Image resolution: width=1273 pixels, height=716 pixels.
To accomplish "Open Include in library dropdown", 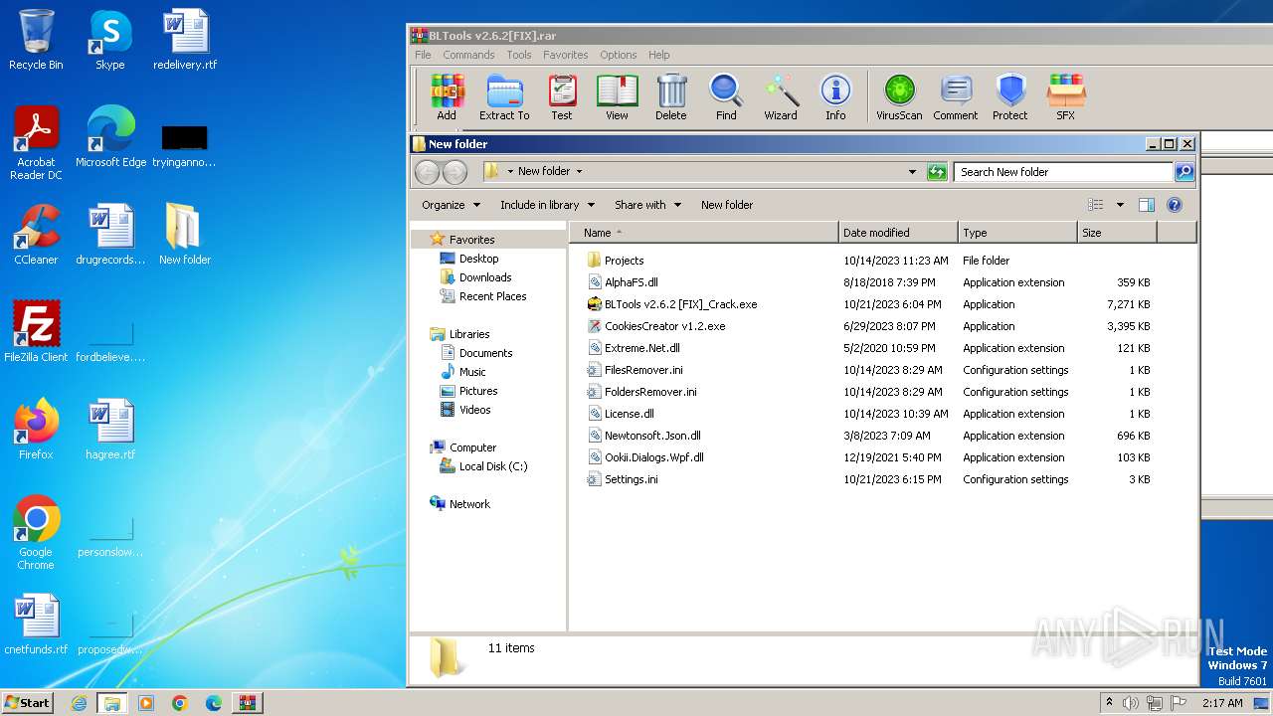I will click(x=547, y=205).
